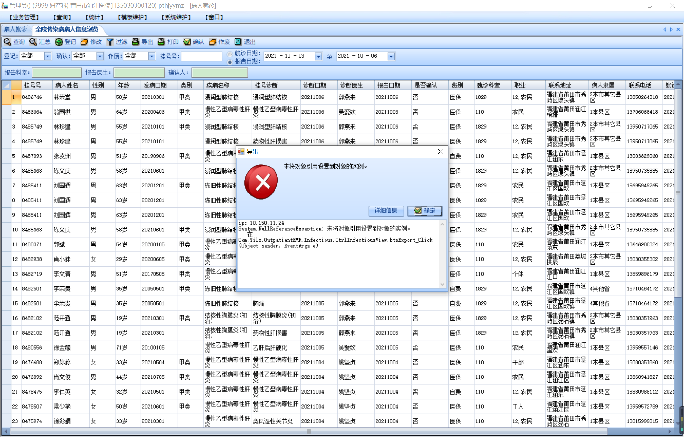684x437 pixels.
Task: Click the 过滤 funnel filter icon
Action: click(x=110, y=42)
